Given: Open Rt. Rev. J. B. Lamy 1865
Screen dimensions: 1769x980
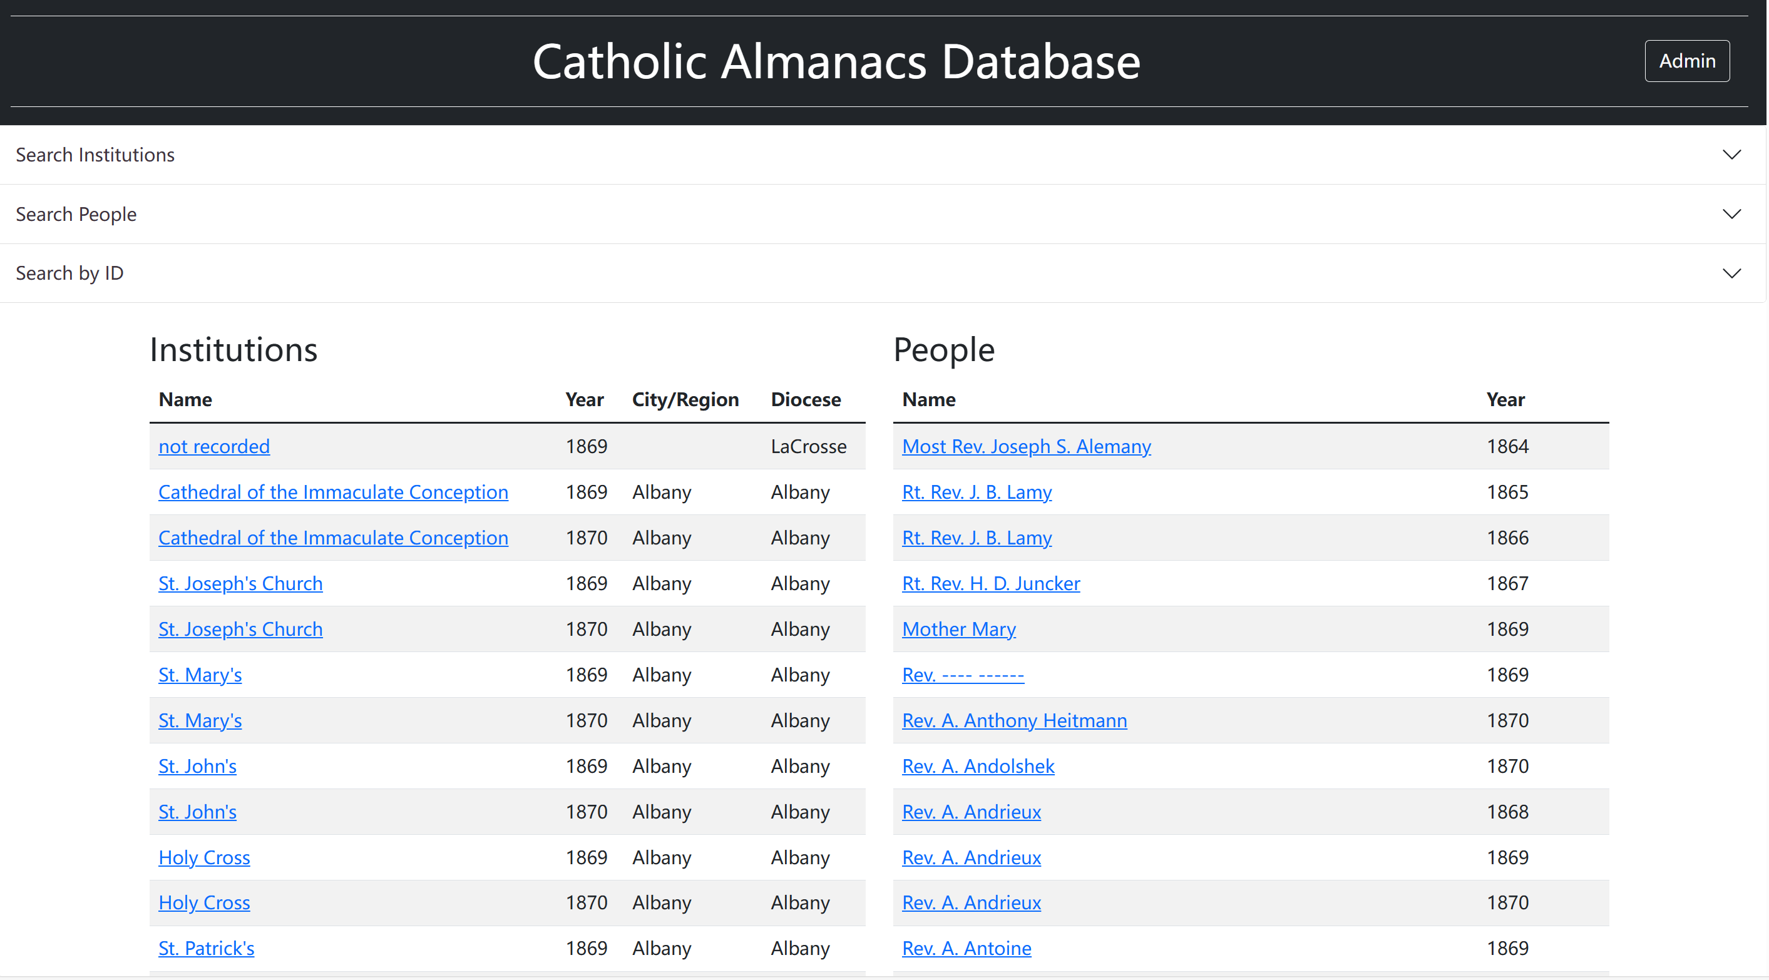Looking at the screenshot, I should [x=977, y=492].
